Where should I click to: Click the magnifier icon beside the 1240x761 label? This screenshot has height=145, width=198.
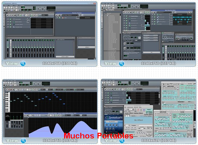[23, 140]
